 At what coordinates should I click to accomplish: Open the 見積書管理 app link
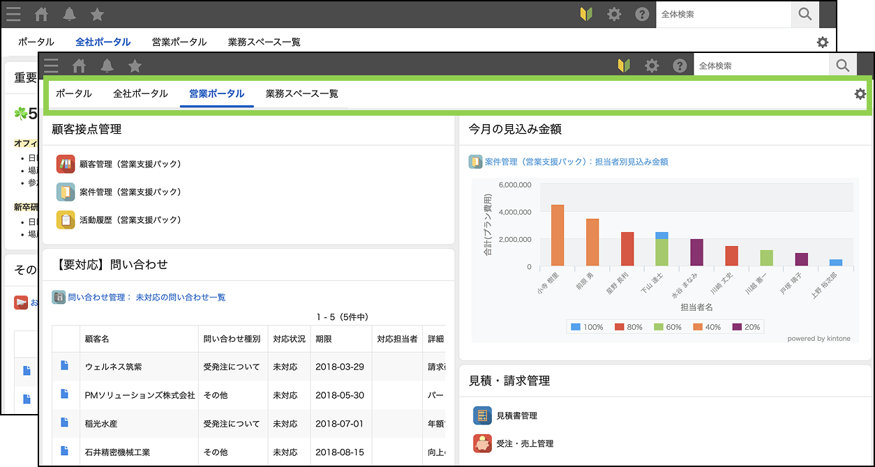tap(516, 416)
